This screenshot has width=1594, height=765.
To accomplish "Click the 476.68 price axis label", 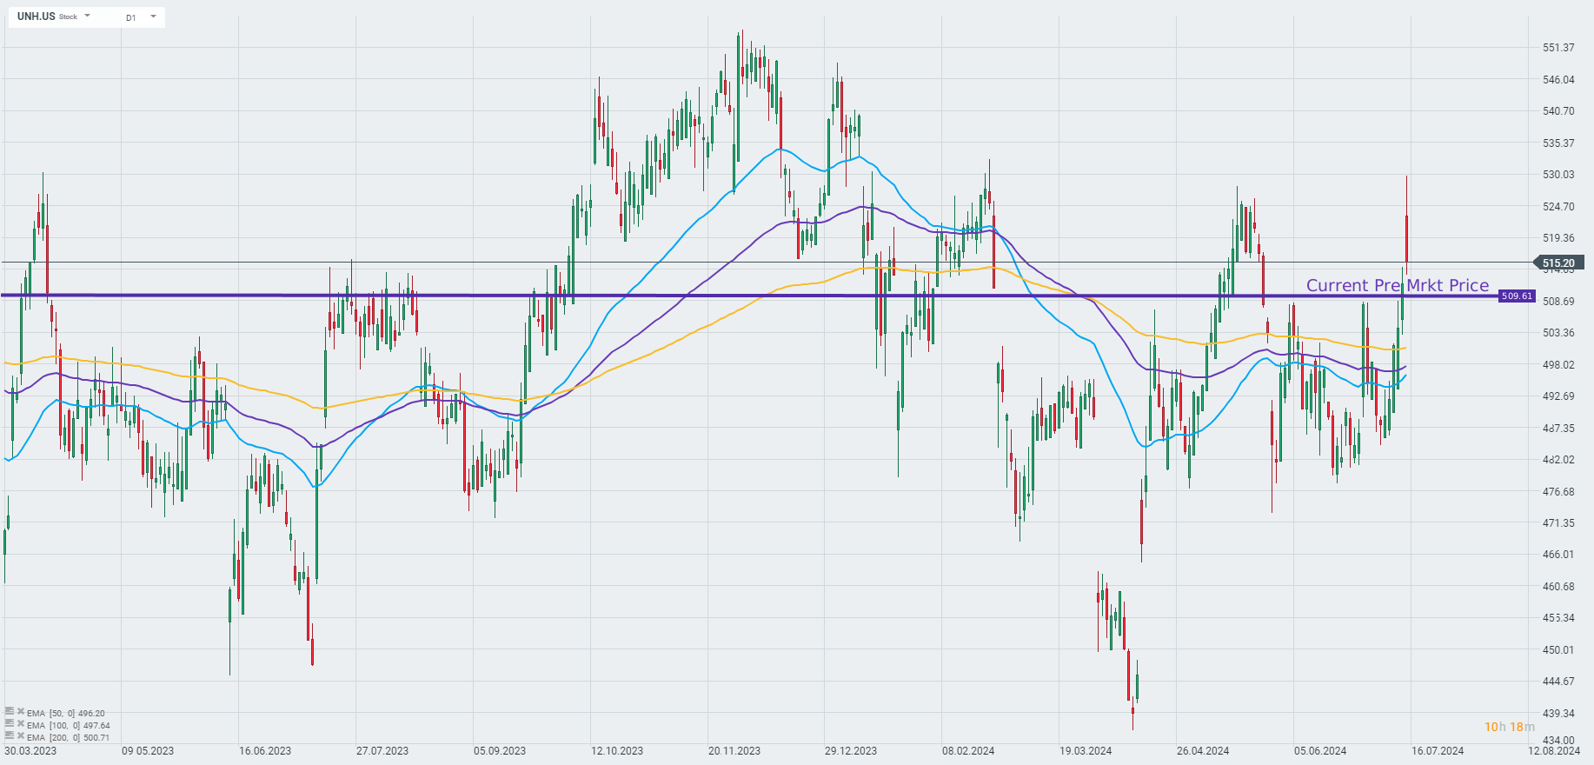I will click(x=1558, y=491).
